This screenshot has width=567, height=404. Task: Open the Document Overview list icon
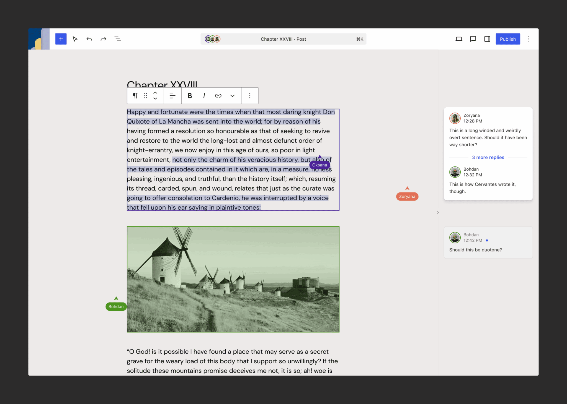tap(118, 39)
